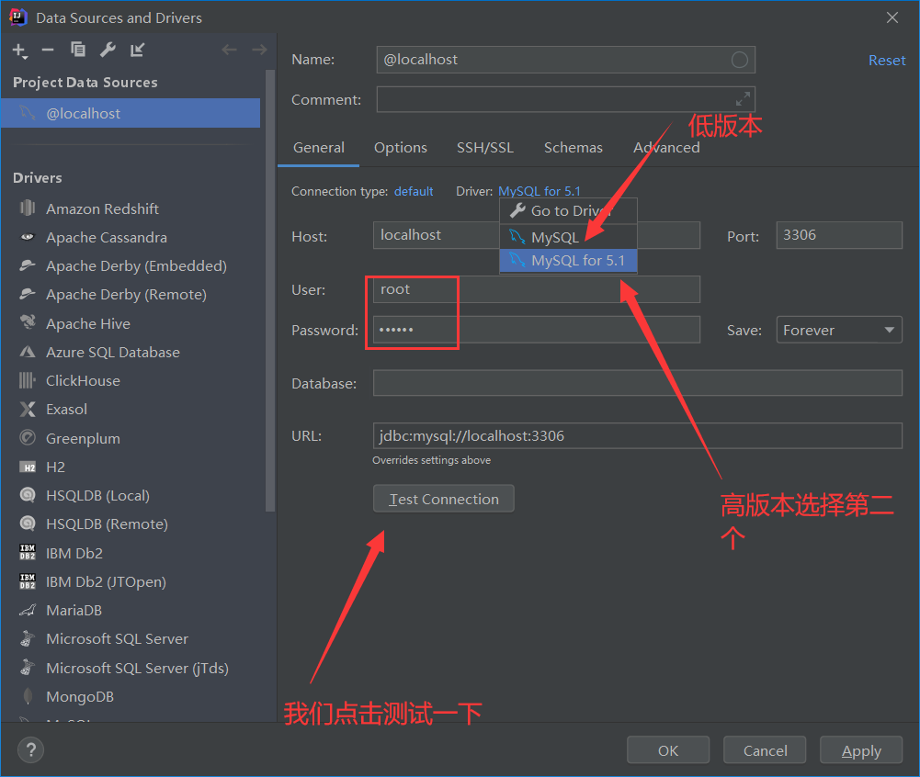Select the HSQLDB (Local) driver icon
Screen dimensions: 920x777
(x=28, y=495)
